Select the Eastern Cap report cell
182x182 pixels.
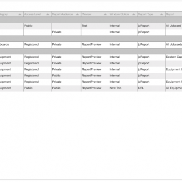click(x=174, y=57)
